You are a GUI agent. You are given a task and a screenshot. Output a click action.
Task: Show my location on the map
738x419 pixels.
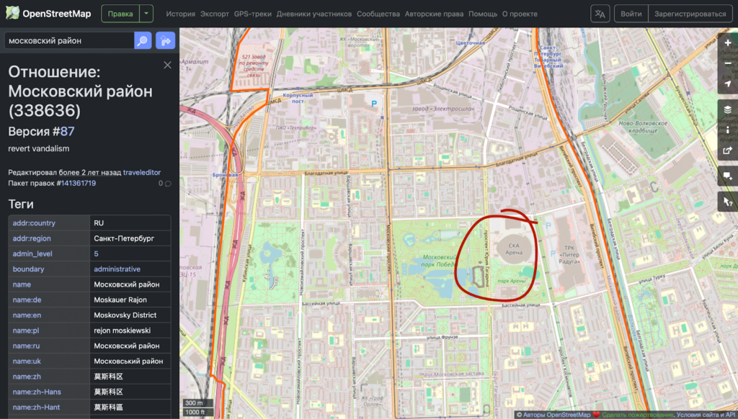[x=728, y=84]
